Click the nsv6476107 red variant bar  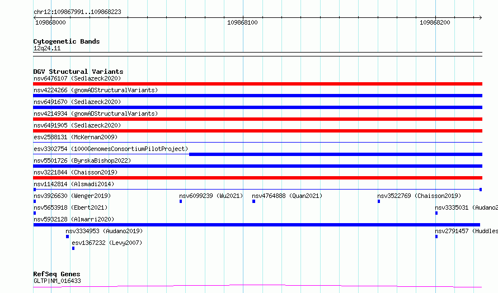coord(257,84)
